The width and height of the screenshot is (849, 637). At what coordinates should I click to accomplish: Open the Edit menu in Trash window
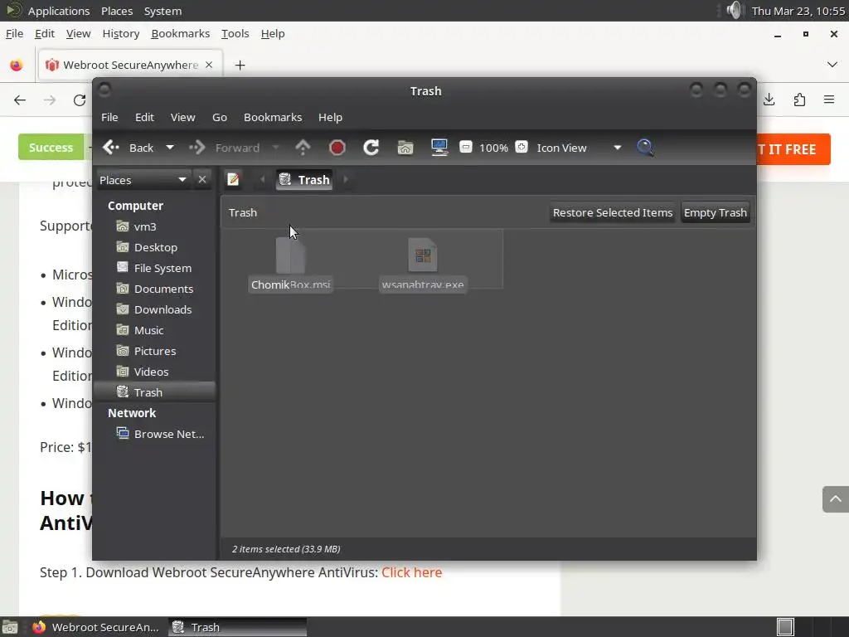(144, 117)
